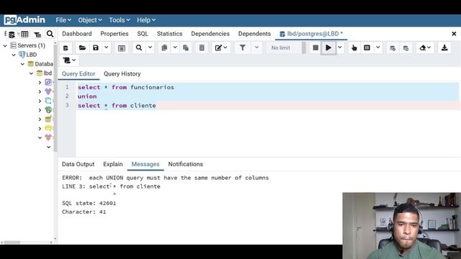Switch to the Properties tab
461x259 pixels.
point(115,34)
